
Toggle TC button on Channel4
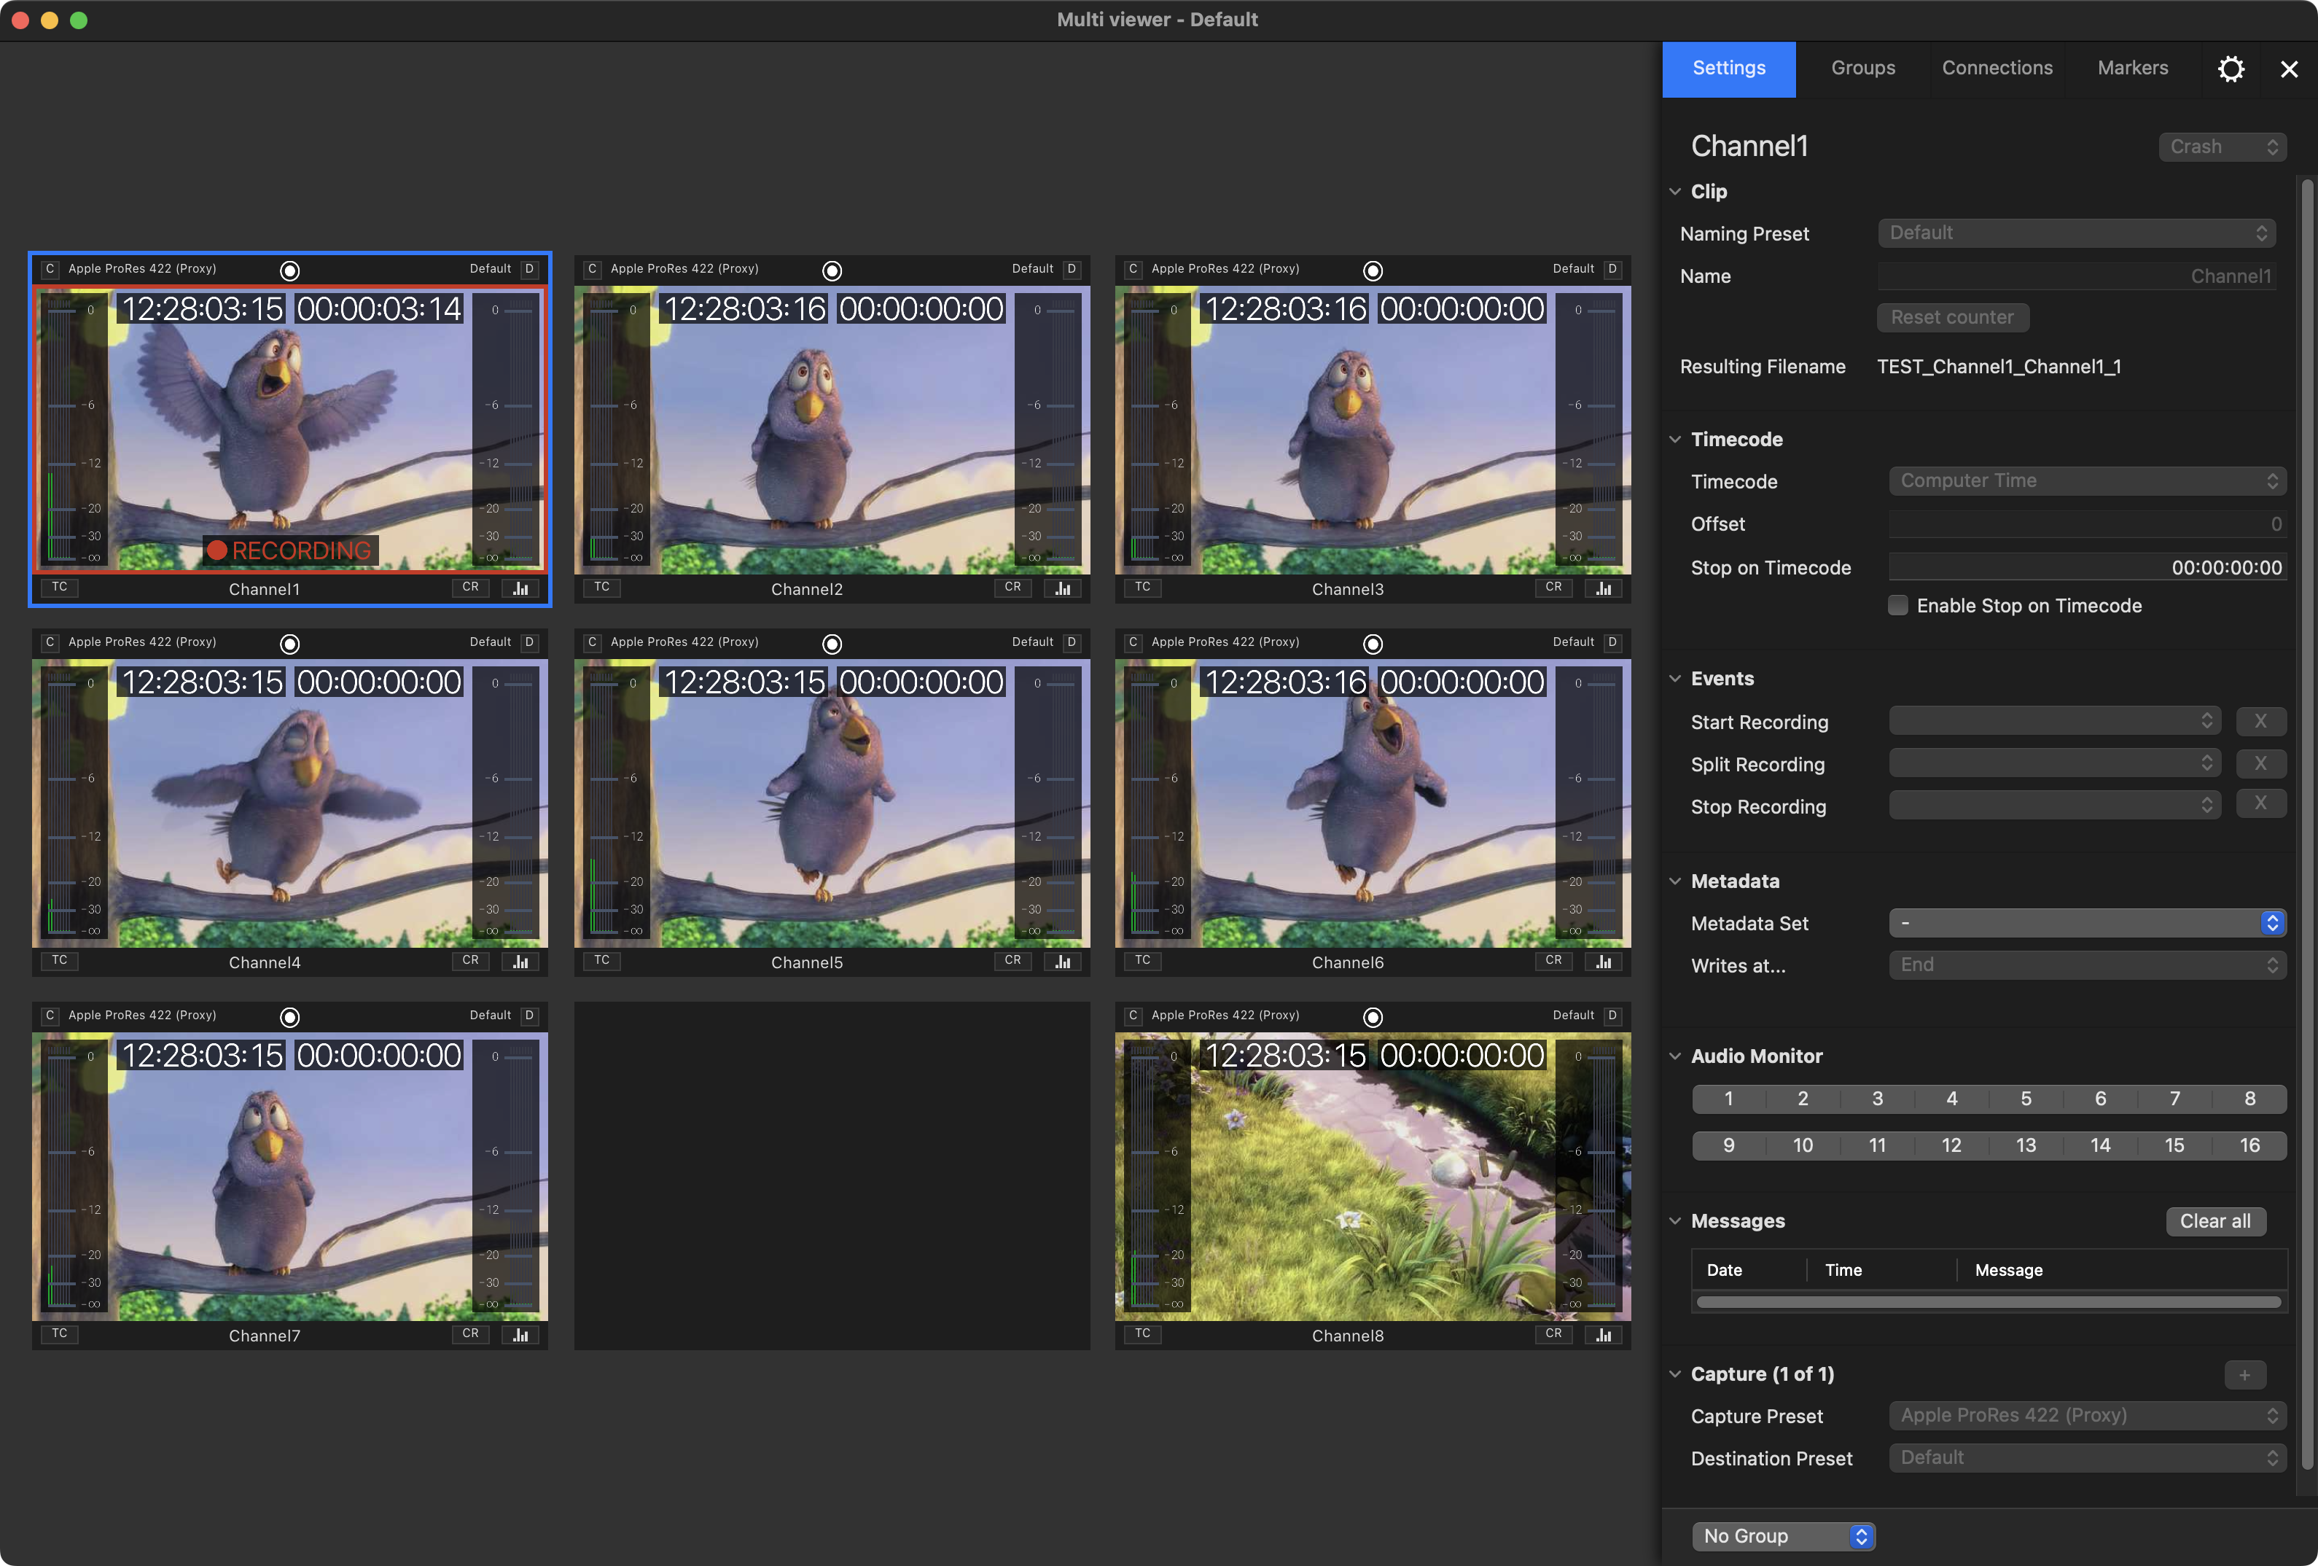pos(60,959)
